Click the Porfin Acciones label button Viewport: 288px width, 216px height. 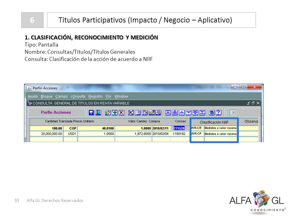(56, 112)
